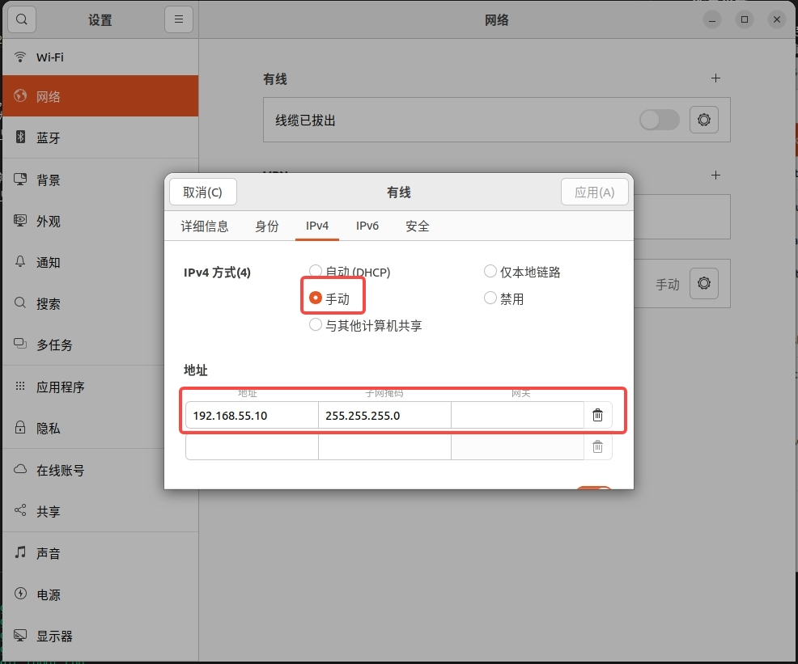Viewport: 798px width, 664px height.
Task: Click the 网络 globe icon in sidebar
Action: coord(20,95)
